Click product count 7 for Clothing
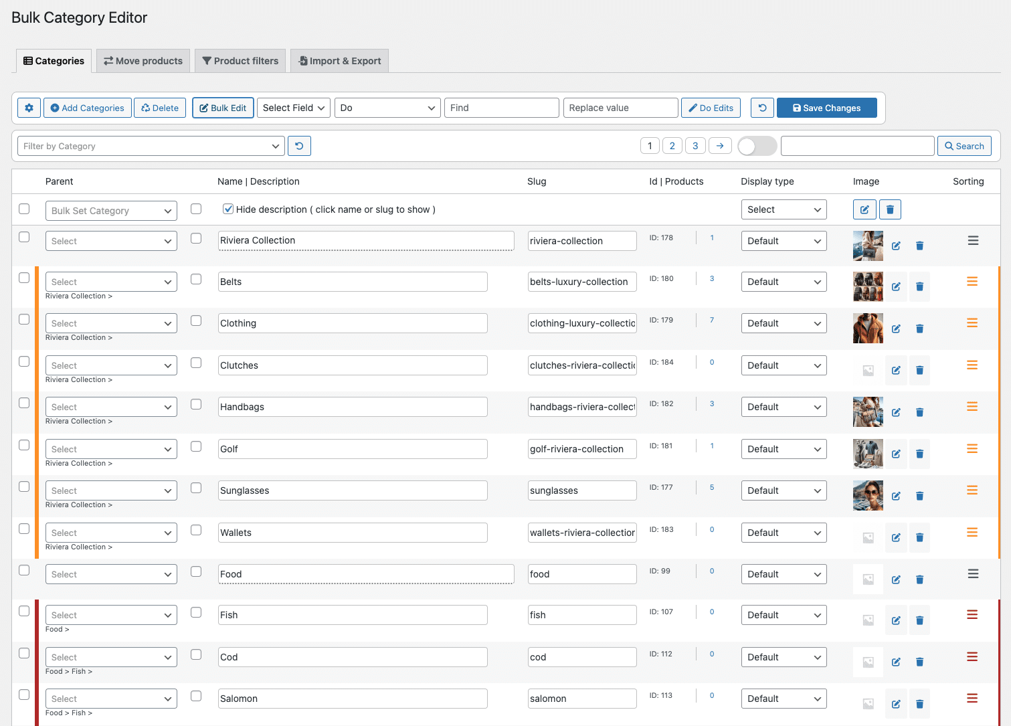This screenshot has width=1011, height=726. point(712,320)
